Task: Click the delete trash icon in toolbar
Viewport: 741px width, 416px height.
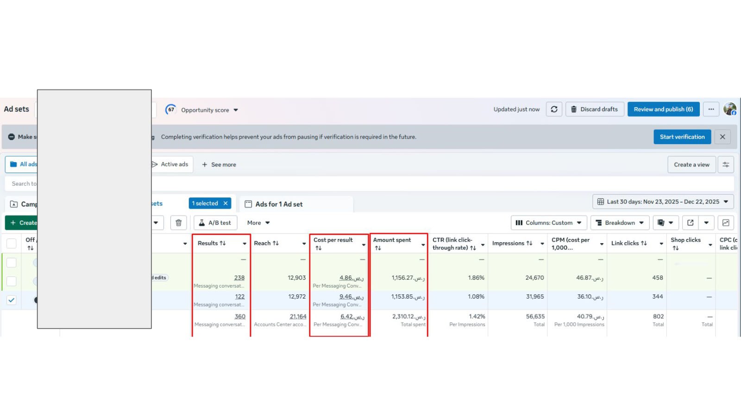Action: point(178,223)
